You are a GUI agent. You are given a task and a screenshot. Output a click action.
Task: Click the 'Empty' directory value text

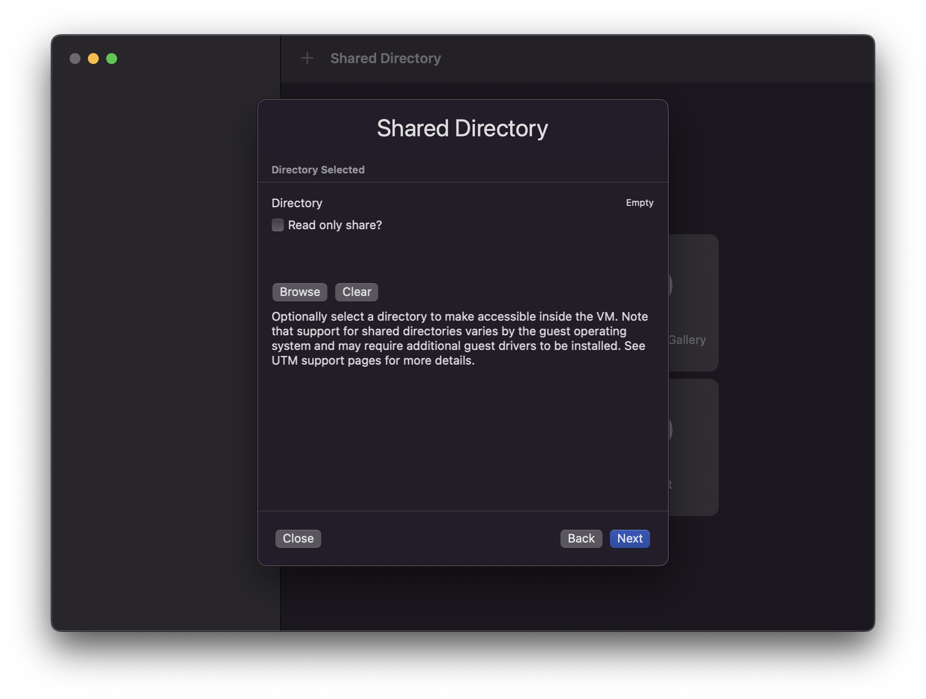pos(639,203)
